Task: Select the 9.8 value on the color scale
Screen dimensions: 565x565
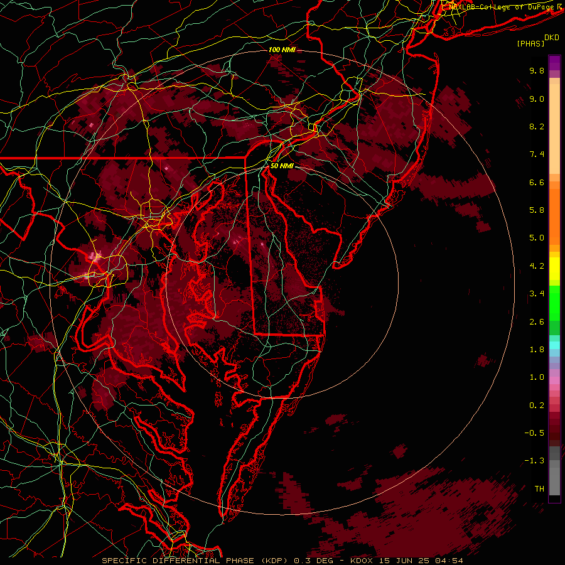Action: click(537, 70)
